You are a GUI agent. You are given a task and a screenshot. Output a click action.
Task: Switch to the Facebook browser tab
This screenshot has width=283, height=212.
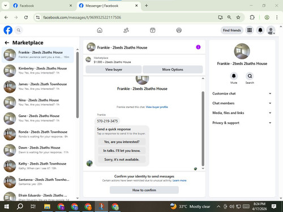tap(42, 6)
